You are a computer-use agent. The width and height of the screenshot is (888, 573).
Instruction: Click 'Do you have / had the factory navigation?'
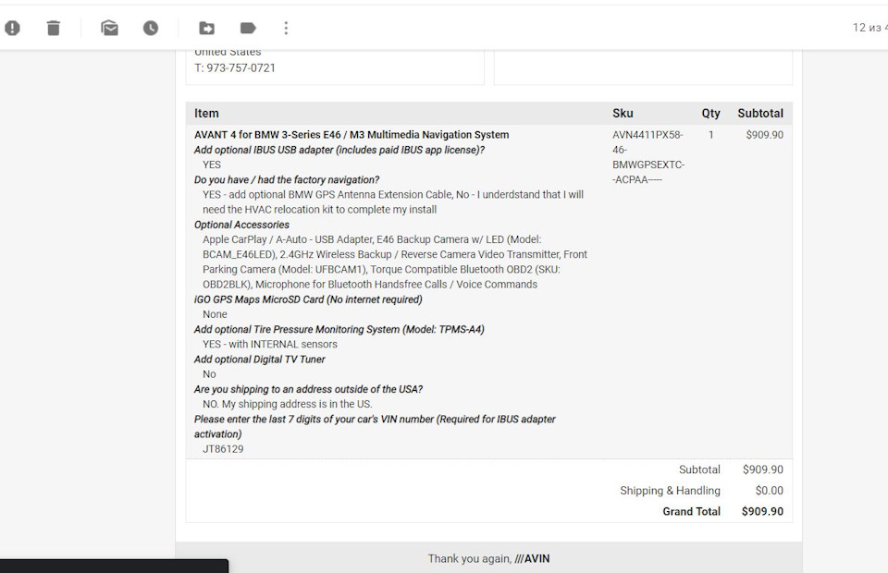[x=287, y=180]
